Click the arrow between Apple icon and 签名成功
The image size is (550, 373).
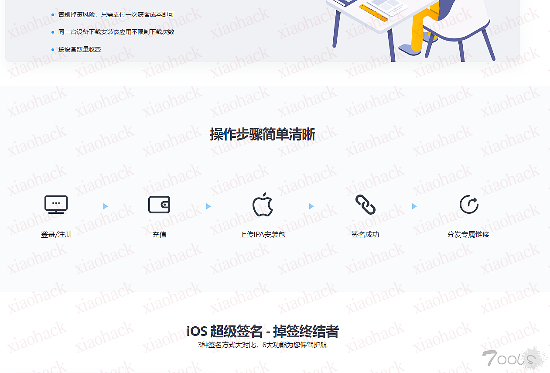[x=311, y=206]
